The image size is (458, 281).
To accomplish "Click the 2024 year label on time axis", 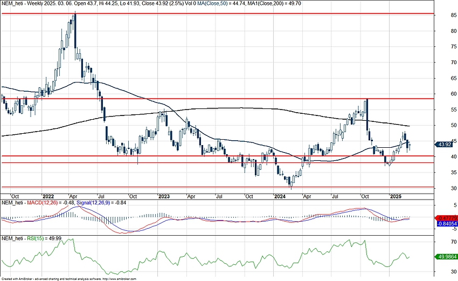I will (x=280, y=196).
